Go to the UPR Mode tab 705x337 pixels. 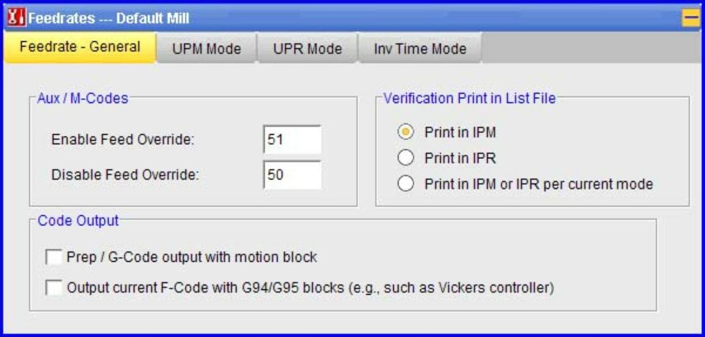point(307,49)
